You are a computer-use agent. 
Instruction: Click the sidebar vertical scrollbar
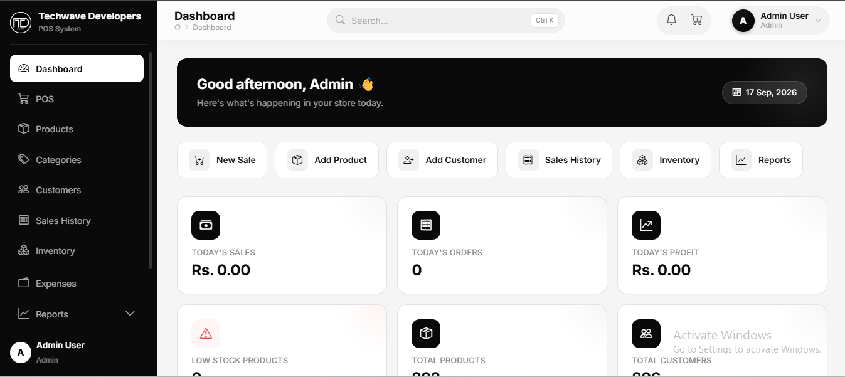tap(151, 161)
